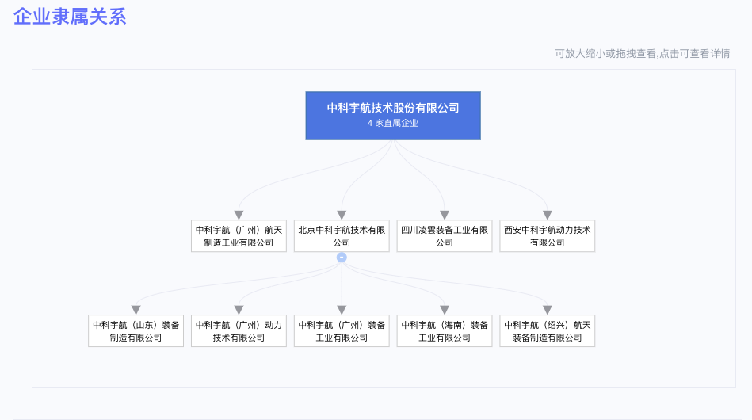Open 中科宇航（广州）动力技术有限公司 node
The height and width of the screenshot is (420, 752).
point(239,331)
